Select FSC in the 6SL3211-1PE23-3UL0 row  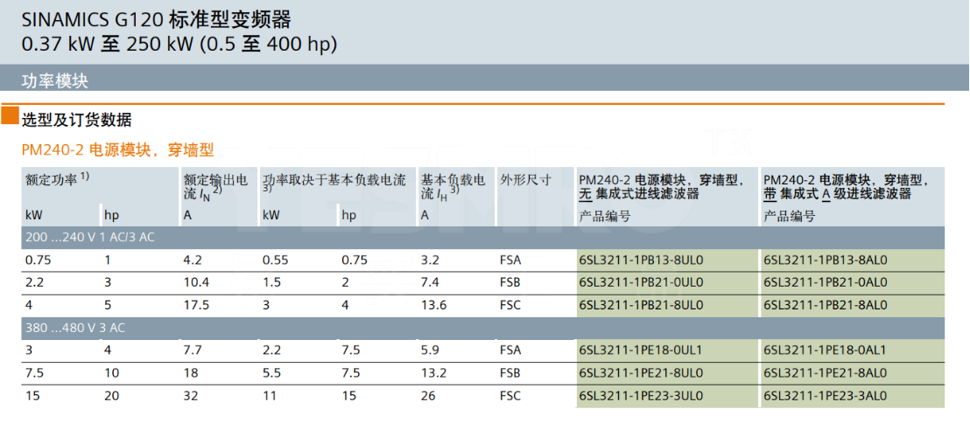511,395
